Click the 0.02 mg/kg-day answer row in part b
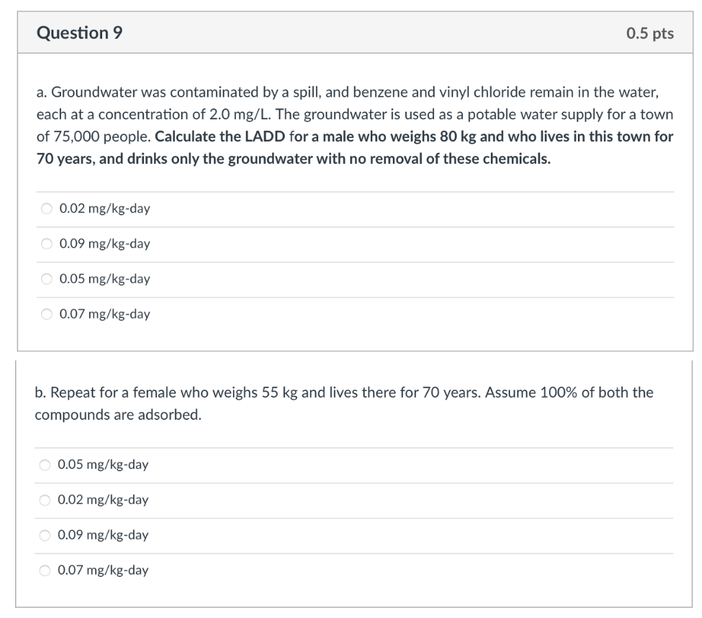Screen dimensions: 702x618 pyautogui.click(x=103, y=499)
